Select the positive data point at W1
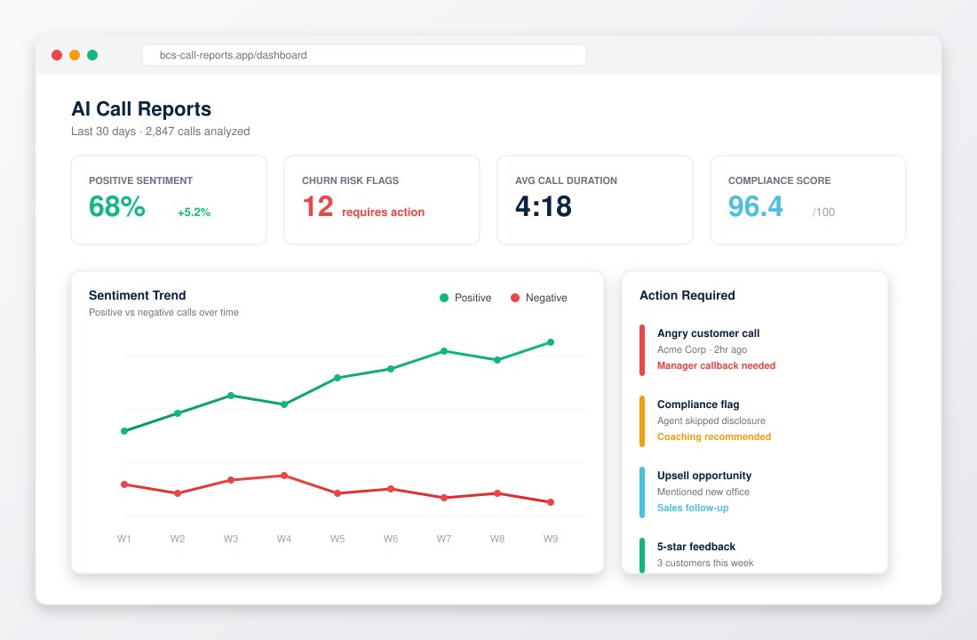 coord(124,431)
